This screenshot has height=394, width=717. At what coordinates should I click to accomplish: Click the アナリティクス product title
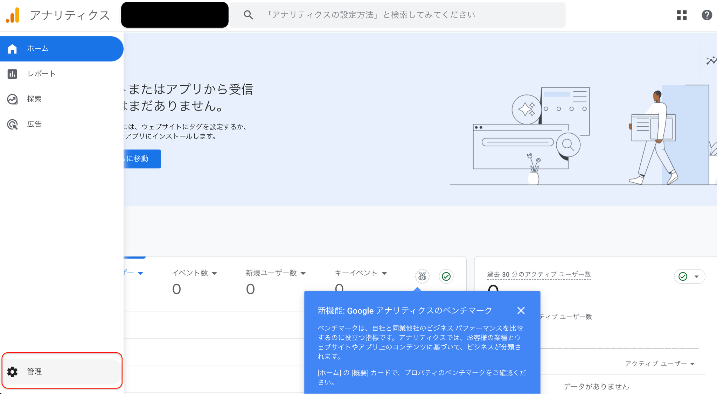pyautogui.click(x=70, y=15)
